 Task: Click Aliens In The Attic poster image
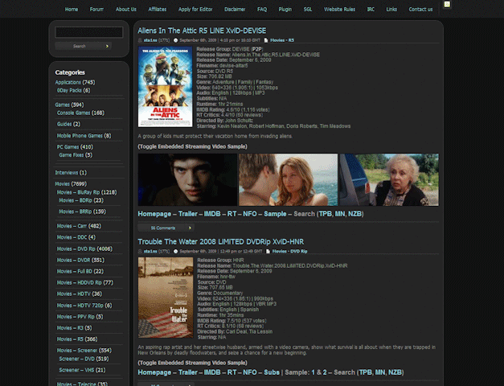(166, 87)
